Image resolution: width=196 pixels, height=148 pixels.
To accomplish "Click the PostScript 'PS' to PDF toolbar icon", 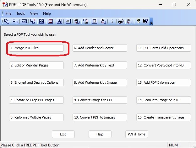I will pyautogui.click(x=103, y=21).
